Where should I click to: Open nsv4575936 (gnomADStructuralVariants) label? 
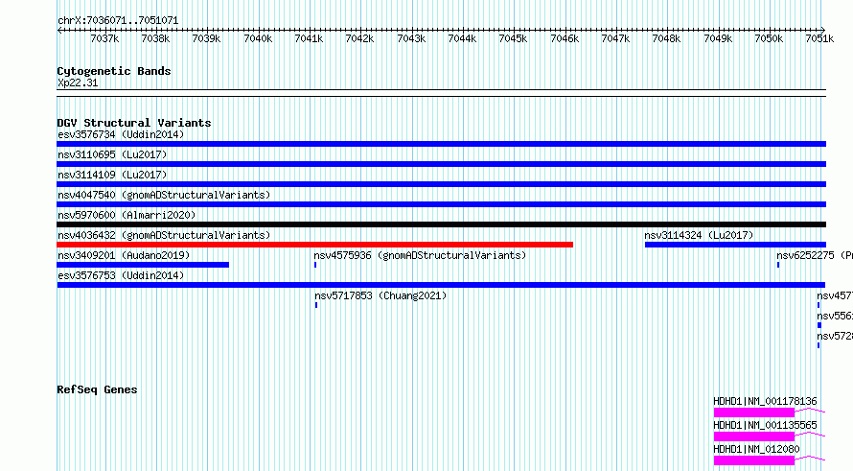[x=420, y=255]
